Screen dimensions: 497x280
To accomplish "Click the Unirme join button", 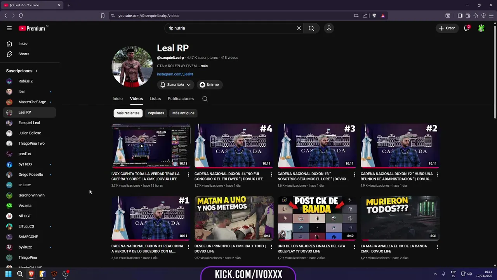I will [209, 84].
